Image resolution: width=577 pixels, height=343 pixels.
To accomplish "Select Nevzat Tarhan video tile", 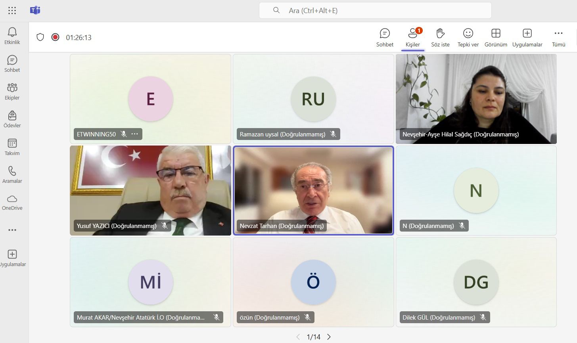I will point(313,186).
